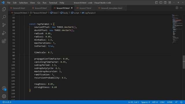Toggle secondary side bar layout icon
Screen dimensions: 185x104
click(165, 3)
